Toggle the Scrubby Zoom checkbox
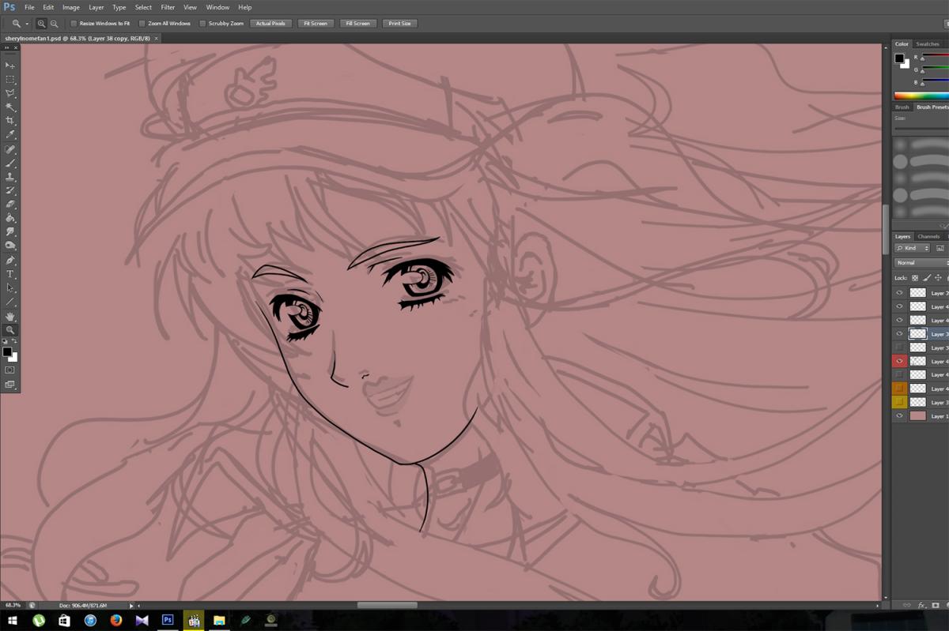Screen dimensions: 949x631 (x=202, y=24)
